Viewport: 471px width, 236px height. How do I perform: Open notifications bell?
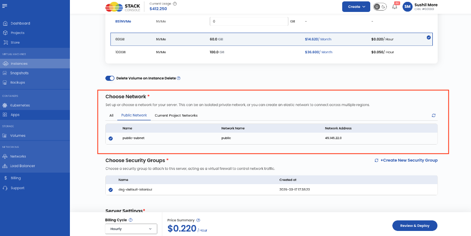[395, 6]
